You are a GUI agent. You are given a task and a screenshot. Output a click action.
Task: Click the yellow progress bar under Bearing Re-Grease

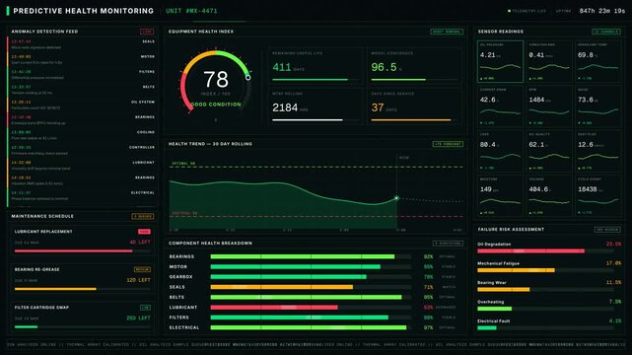click(x=55, y=289)
